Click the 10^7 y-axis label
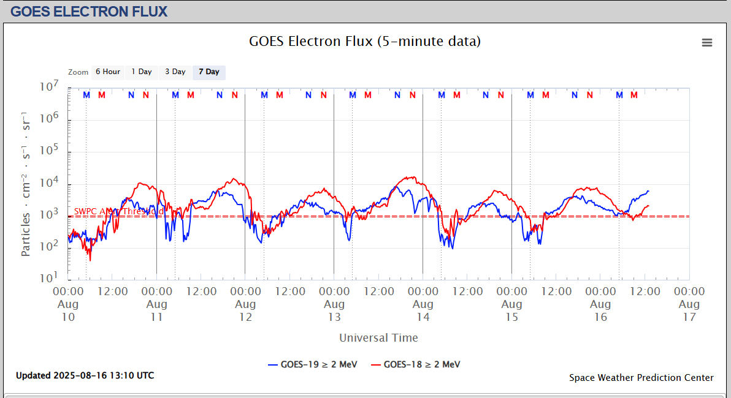 click(49, 87)
